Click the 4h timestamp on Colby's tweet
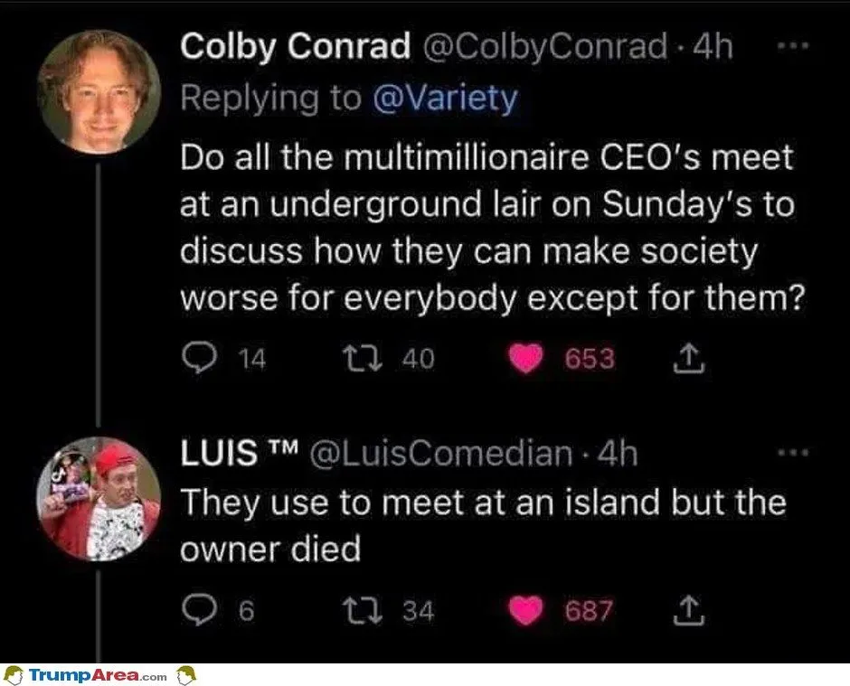This screenshot has height=686, width=850. tap(711, 48)
